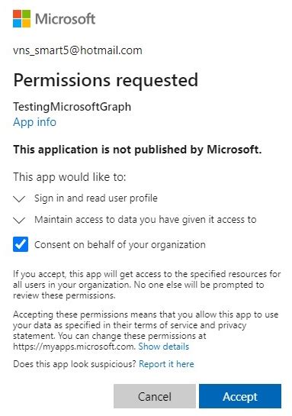292x416 pixels.
Task: Expand Maintain access to data chevron
Action: [x=19, y=220]
